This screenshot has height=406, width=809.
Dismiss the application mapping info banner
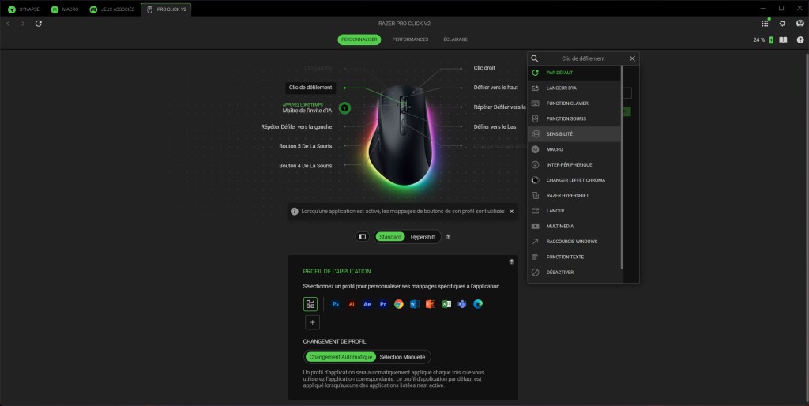coord(511,212)
